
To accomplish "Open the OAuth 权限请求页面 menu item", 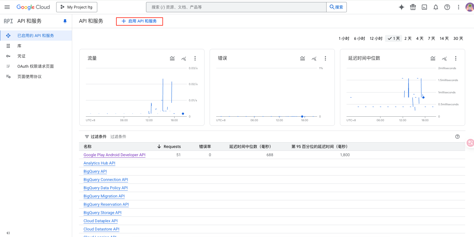I will tap(36, 66).
